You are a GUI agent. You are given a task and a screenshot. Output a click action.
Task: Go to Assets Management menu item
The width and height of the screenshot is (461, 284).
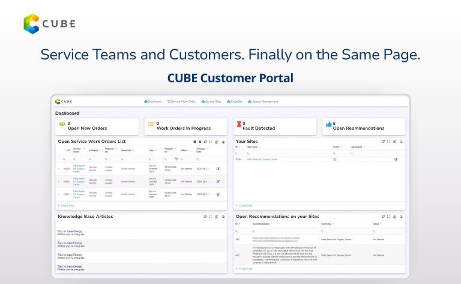pyautogui.click(x=262, y=101)
